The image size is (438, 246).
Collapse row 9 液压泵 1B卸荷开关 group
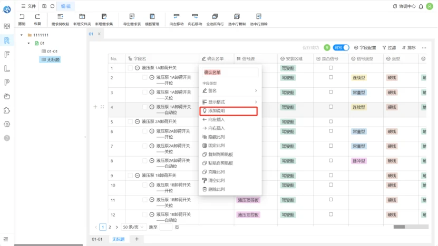click(x=137, y=175)
